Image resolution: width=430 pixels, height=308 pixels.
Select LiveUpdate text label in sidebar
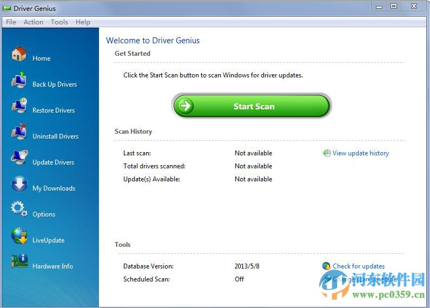coord(49,240)
